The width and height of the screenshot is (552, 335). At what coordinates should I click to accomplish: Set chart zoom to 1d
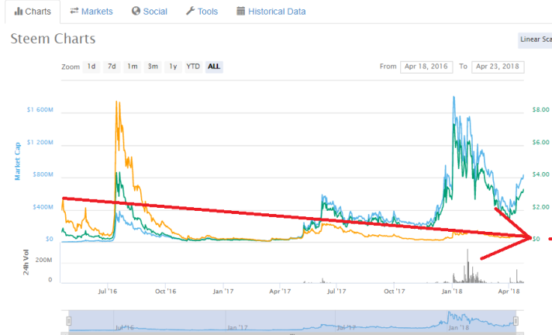(x=91, y=67)
